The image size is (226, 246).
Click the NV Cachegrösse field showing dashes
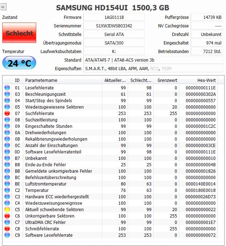click(207, 26)
